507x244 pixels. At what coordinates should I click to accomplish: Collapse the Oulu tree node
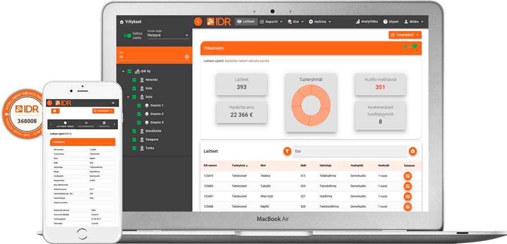[128, 97]
